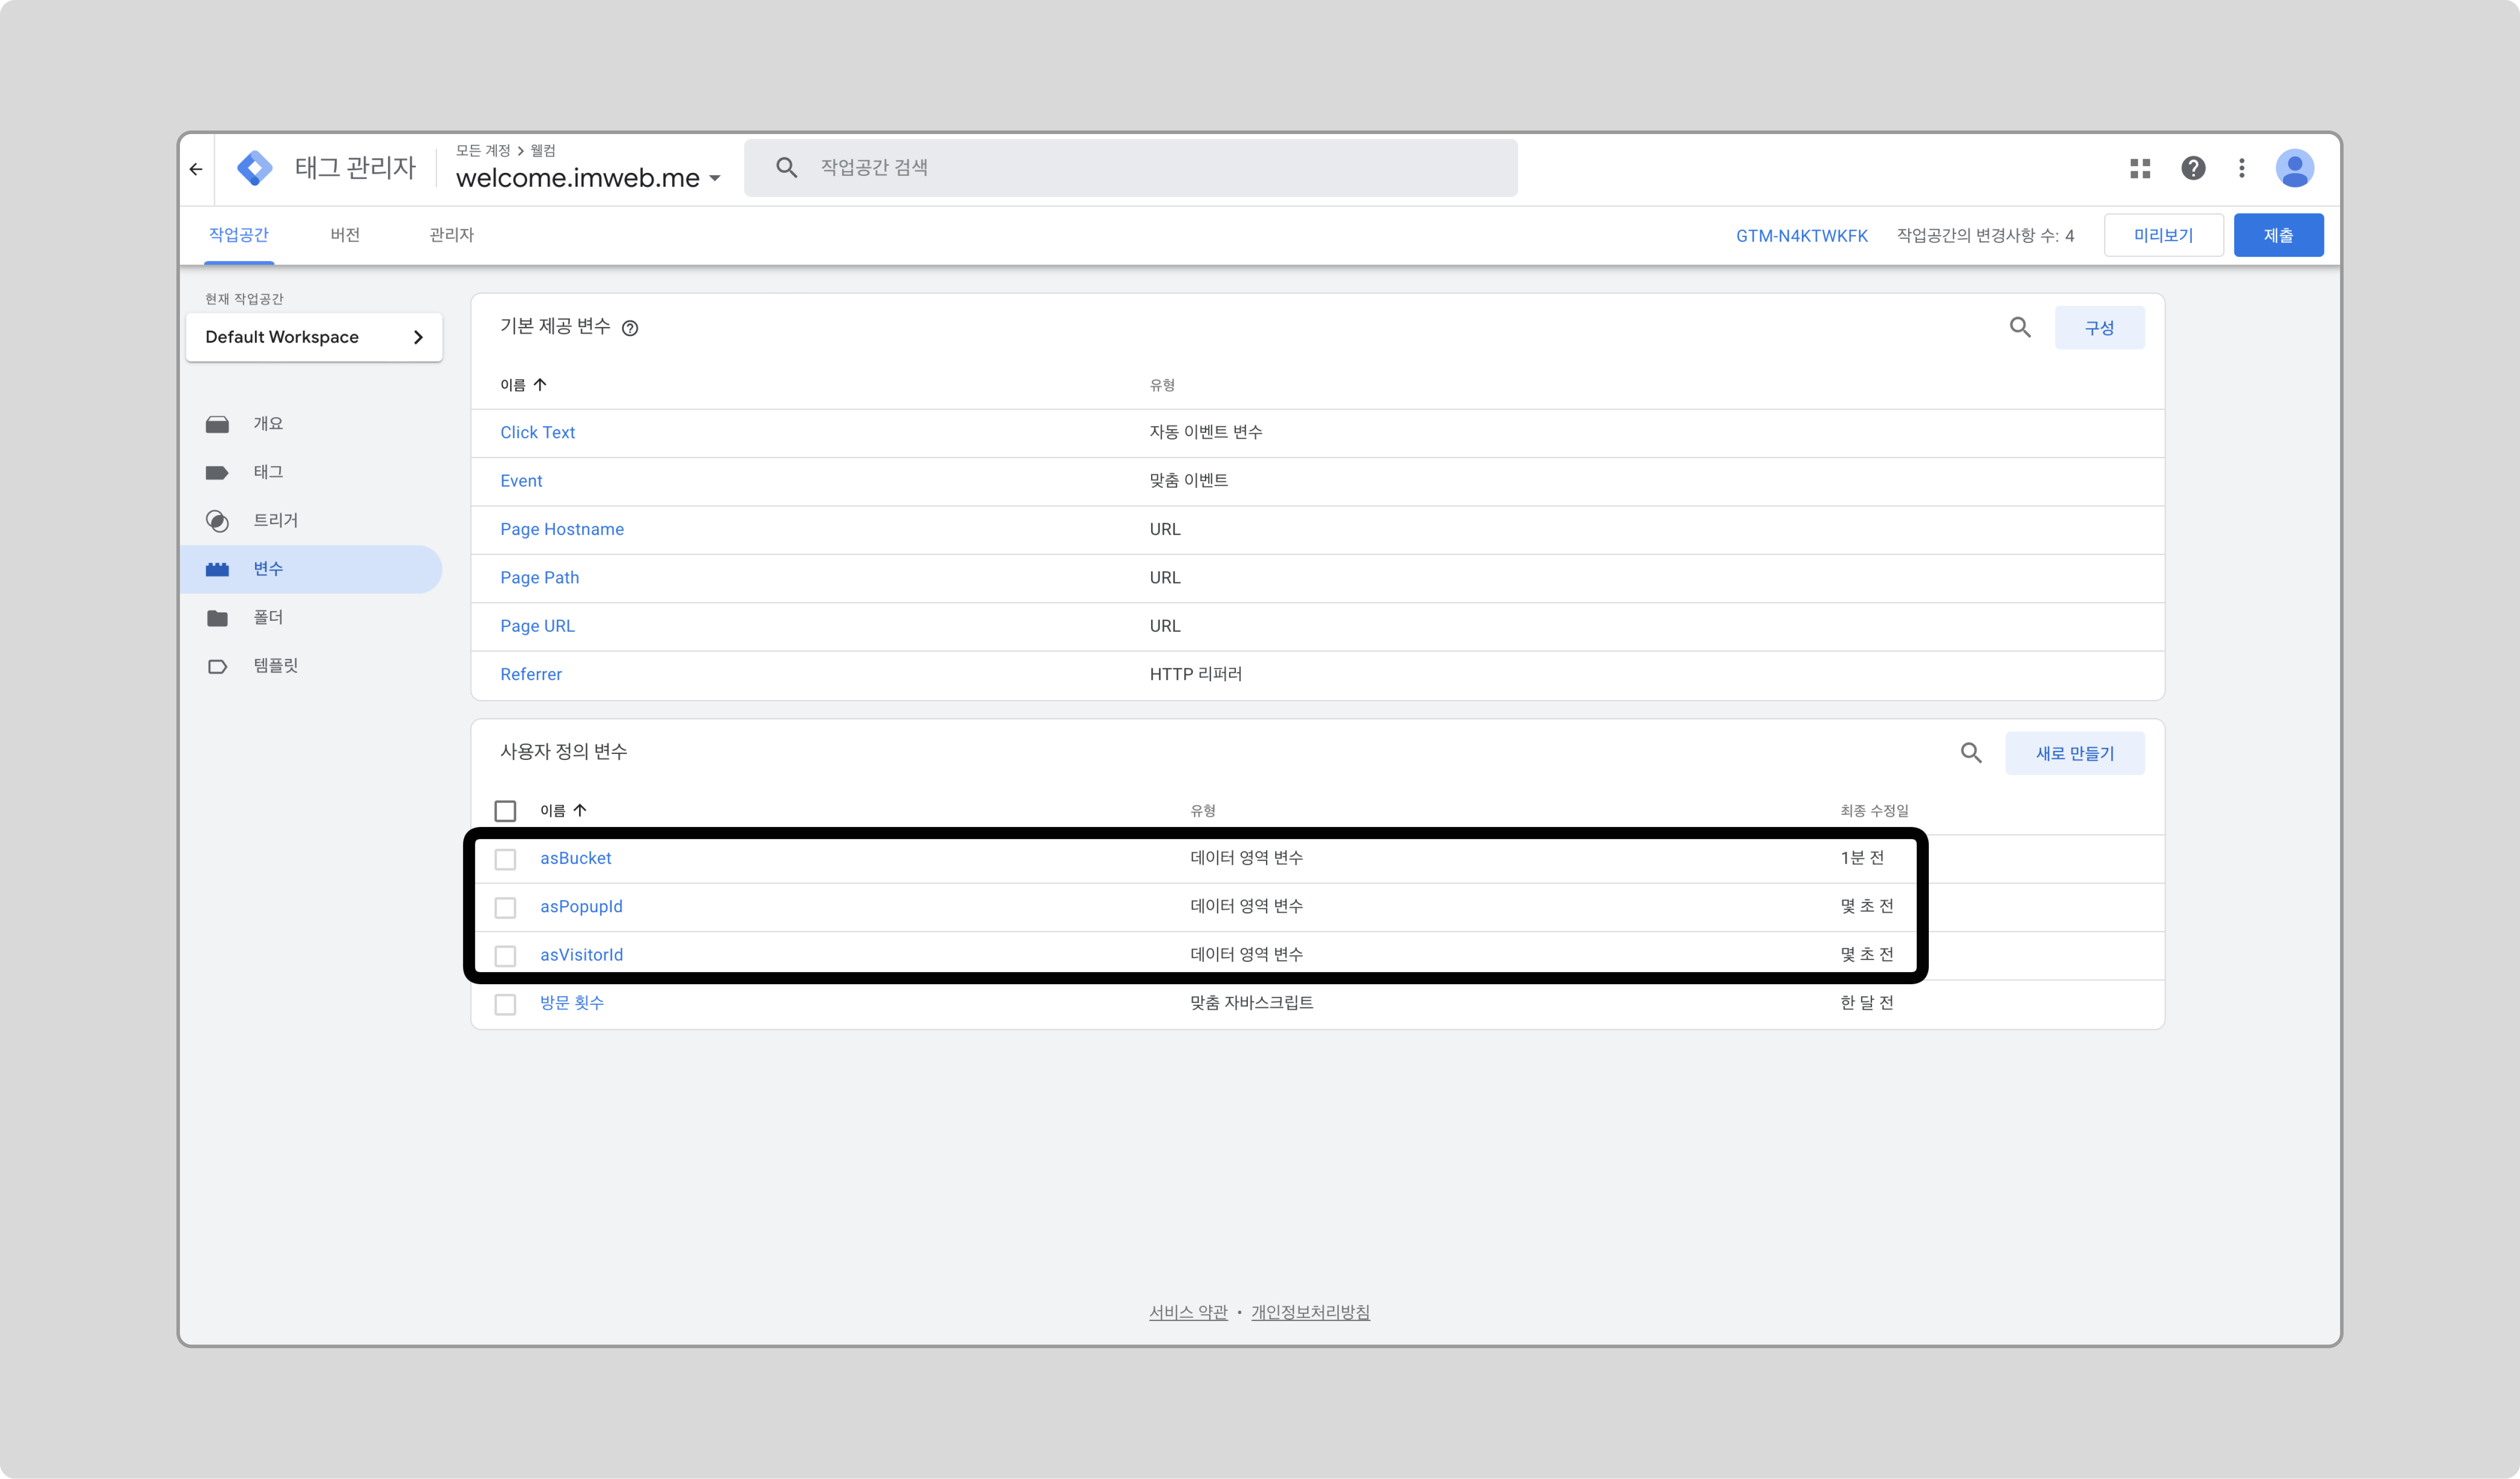Image resolution: width=2520 pixels, height=1479 pixels.
Task: Expand the Default Workspace selector
Action: [314, 337]
